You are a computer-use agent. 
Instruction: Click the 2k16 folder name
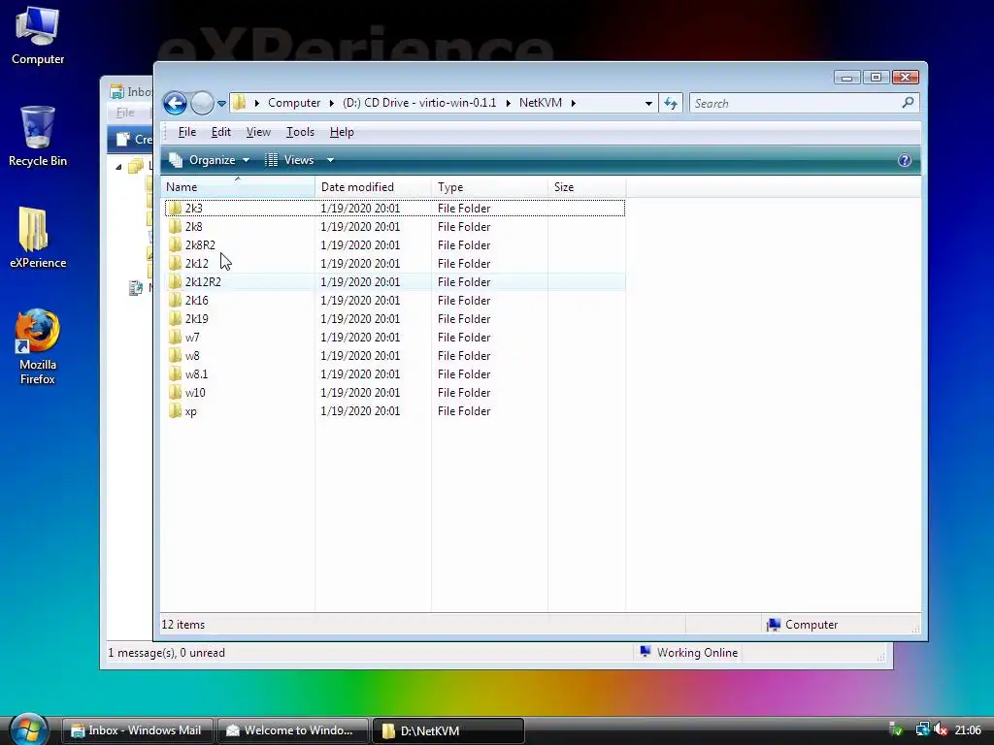pyautogui.click(x=196, y=301)
